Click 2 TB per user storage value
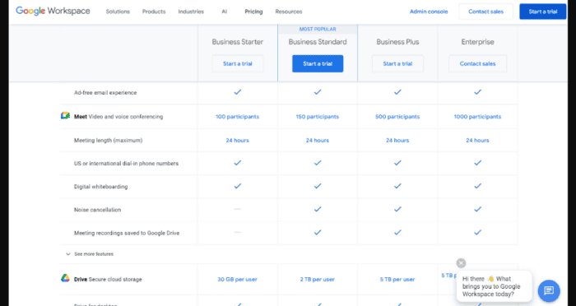576x306 pixels. point(318,280)
